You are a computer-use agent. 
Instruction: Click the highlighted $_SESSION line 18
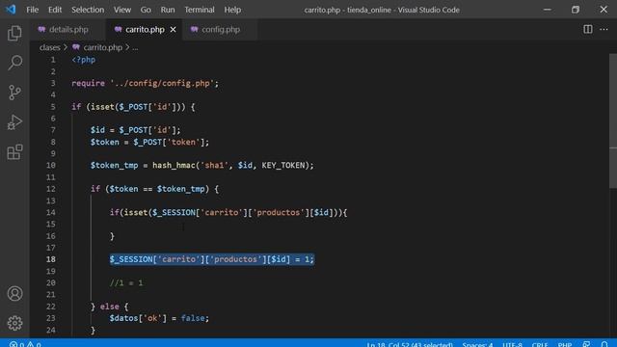[x=212, y=259]
